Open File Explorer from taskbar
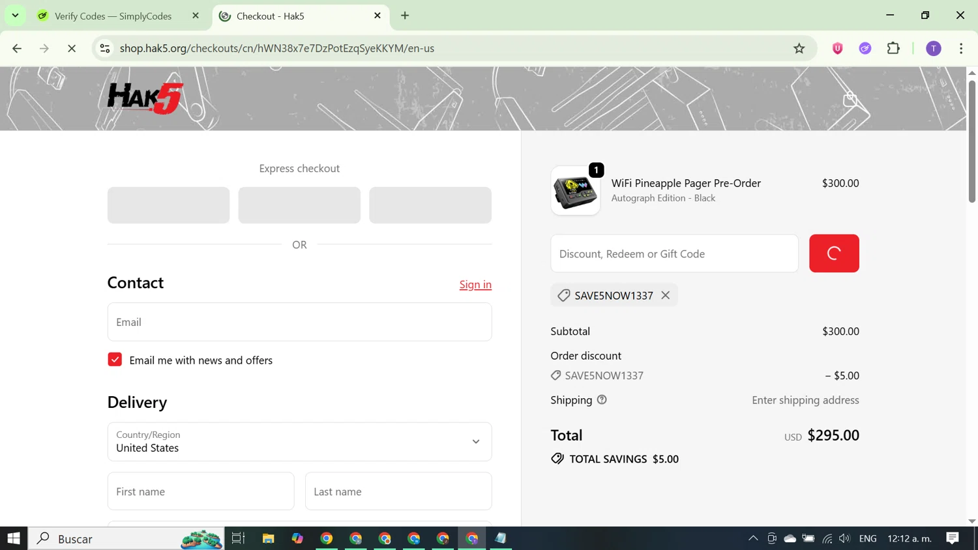The height and width of the screenshot is (550, 978). (268, 538)
